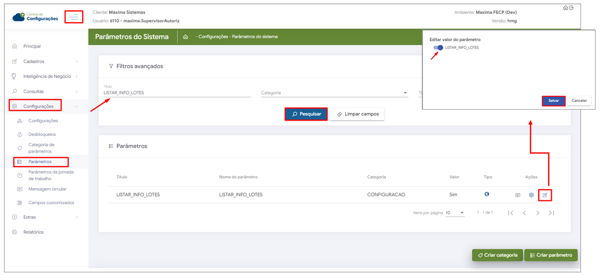Expand the Consultas submenu chevron

point(76,91)
